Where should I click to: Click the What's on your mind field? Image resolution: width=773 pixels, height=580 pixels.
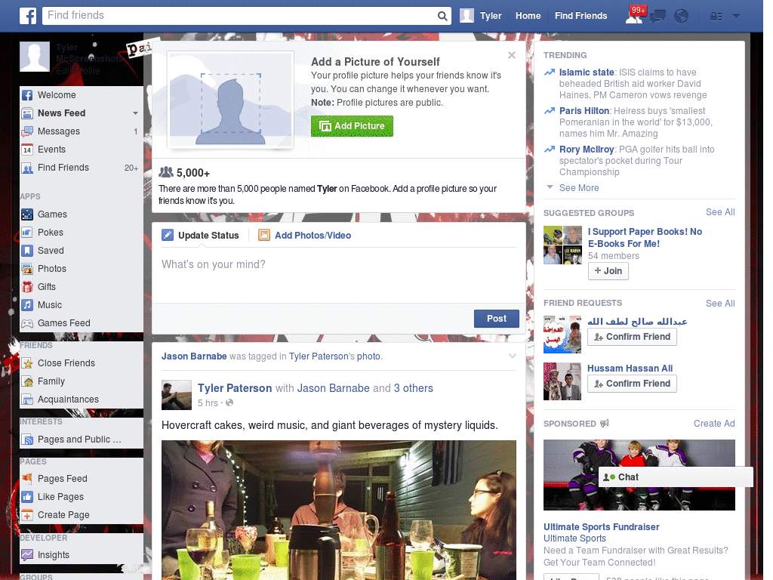coord(339,275)
